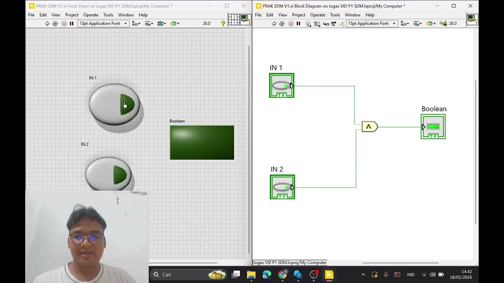Open File menu in Front Panel window
The width and height of the screenshot is (504, 283).
pos(31,15)
